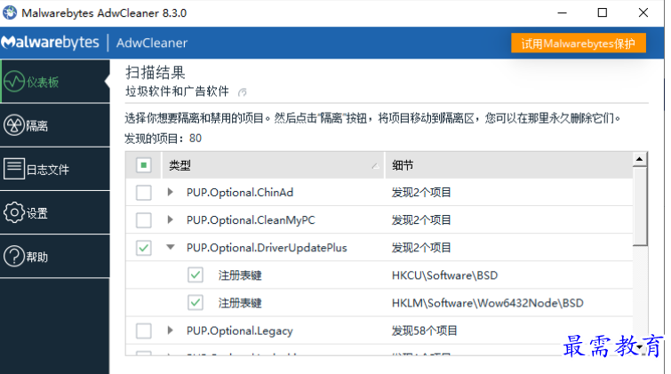Uncheck the HKCU\Software\BSD registry key checkbox

[x=196, y=275]
